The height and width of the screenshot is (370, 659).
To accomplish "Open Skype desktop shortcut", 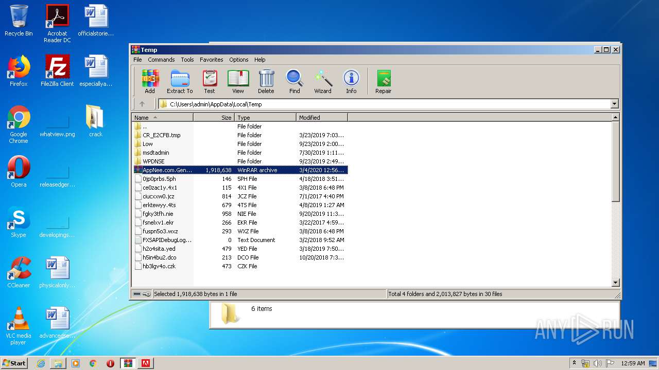I will pos(19,221).
